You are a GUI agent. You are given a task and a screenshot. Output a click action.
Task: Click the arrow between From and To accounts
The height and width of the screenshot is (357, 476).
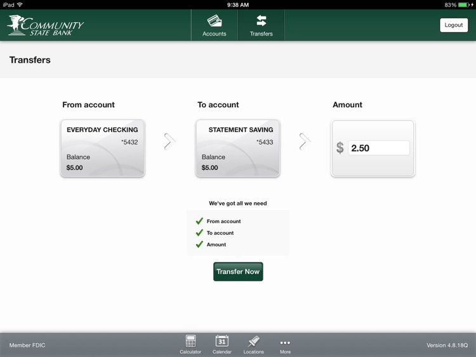[169, 141]
